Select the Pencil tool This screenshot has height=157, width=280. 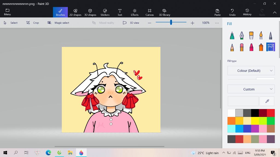[232, 47]
